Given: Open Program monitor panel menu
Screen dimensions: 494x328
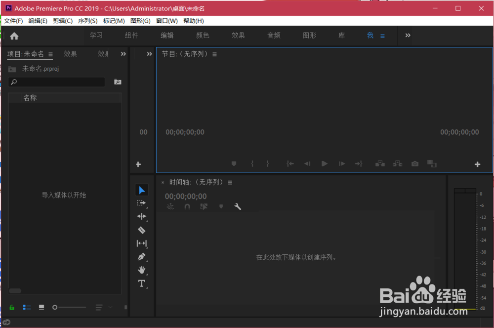Looking at the screenshot, I should 214,54.
